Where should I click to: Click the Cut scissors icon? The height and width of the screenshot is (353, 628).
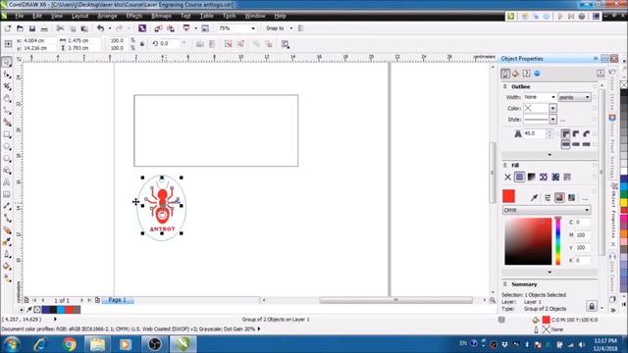pyautogui.click(x=60, y=28)
